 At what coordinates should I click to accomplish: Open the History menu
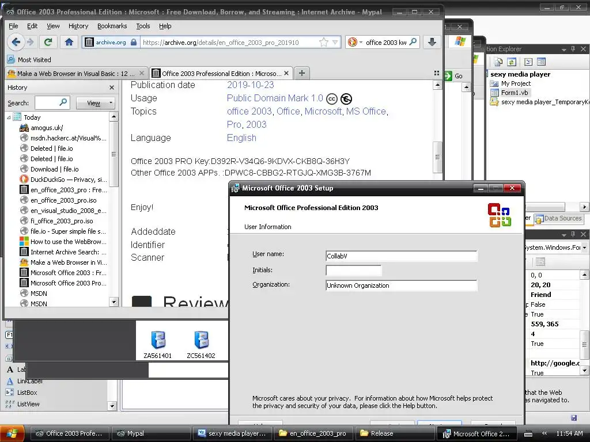click(x=78, y=26)
